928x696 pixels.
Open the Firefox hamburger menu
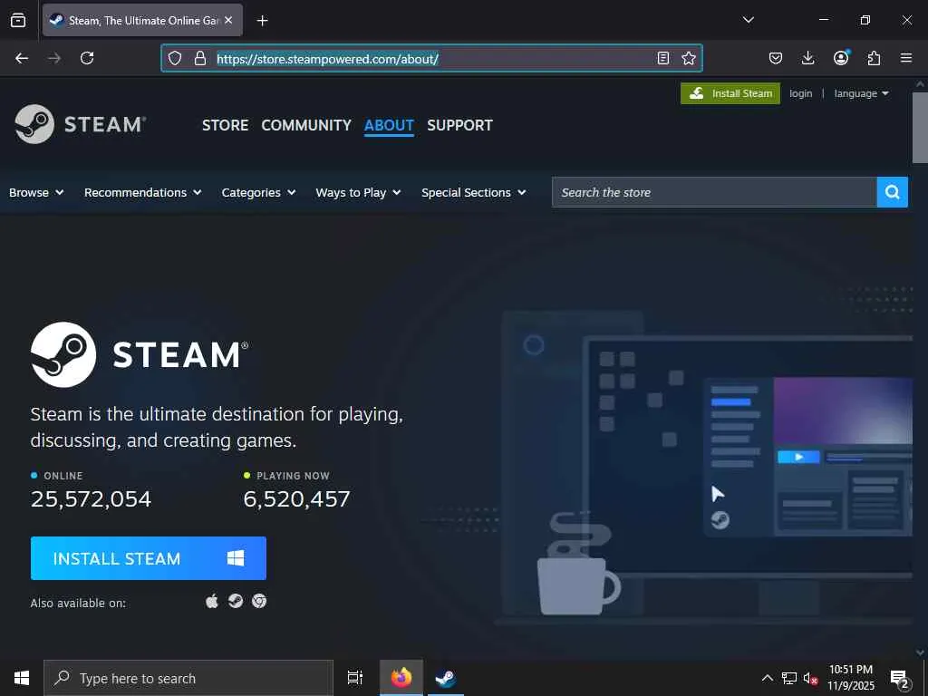(906, 58)
